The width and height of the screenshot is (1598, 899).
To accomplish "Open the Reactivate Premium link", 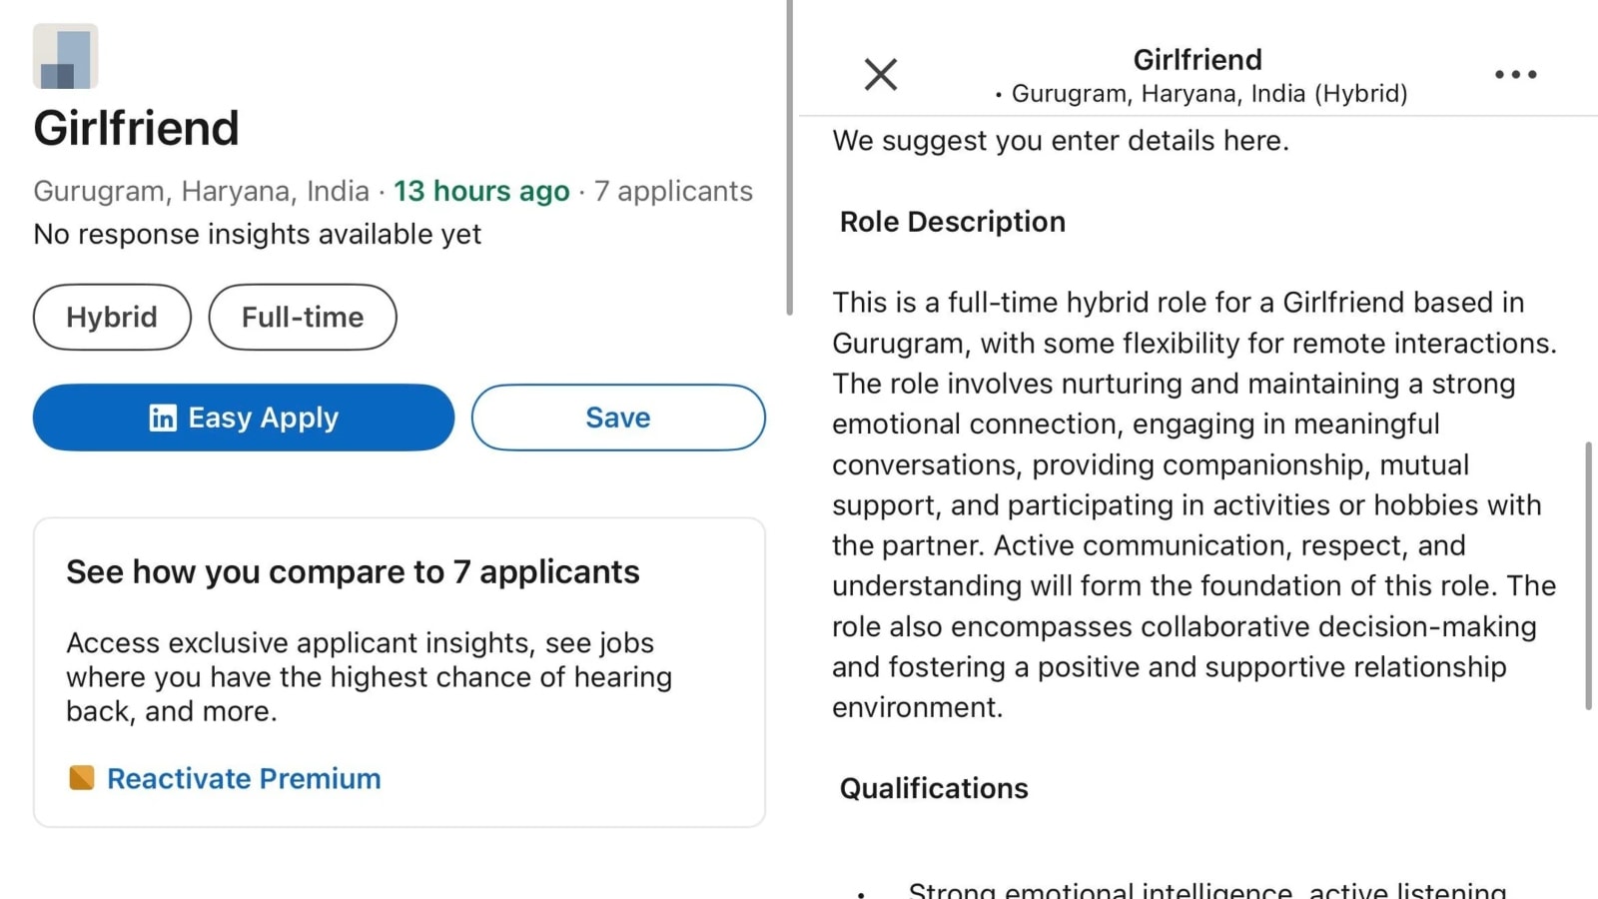I will click(x=243, y=778).
